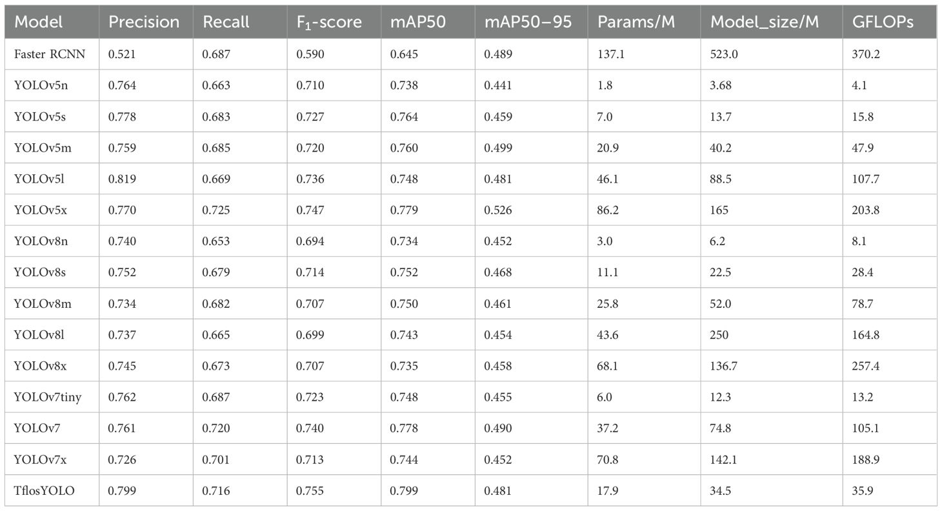Click the TflosYOLO model name cell
This screenshot has height=511, width=942.
click(44, 491)
